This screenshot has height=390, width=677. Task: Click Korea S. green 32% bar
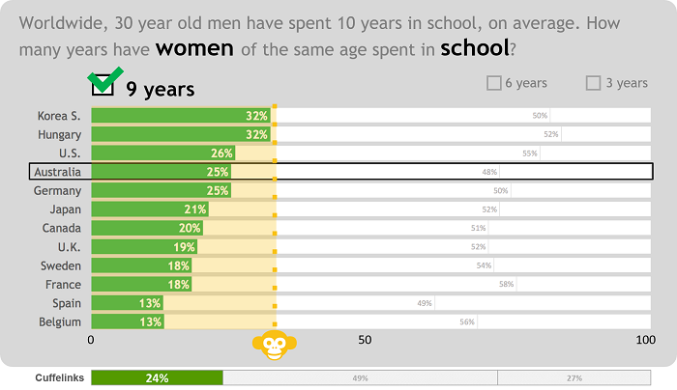tap(181, 116)
